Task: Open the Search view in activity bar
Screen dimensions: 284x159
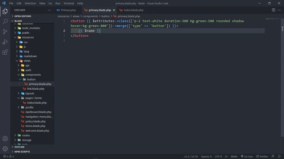Action: click(5, 22)
